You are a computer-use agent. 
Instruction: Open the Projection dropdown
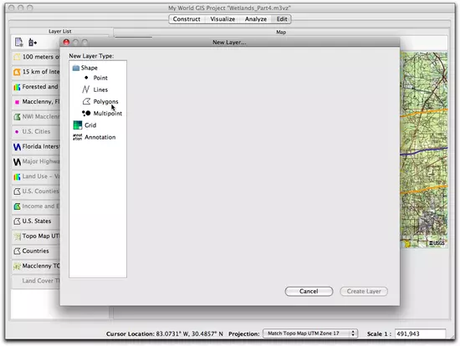(x=310, y=333)
